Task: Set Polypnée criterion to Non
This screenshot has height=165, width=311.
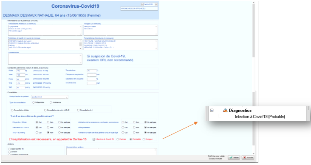Action: click(x=48, y=122)
